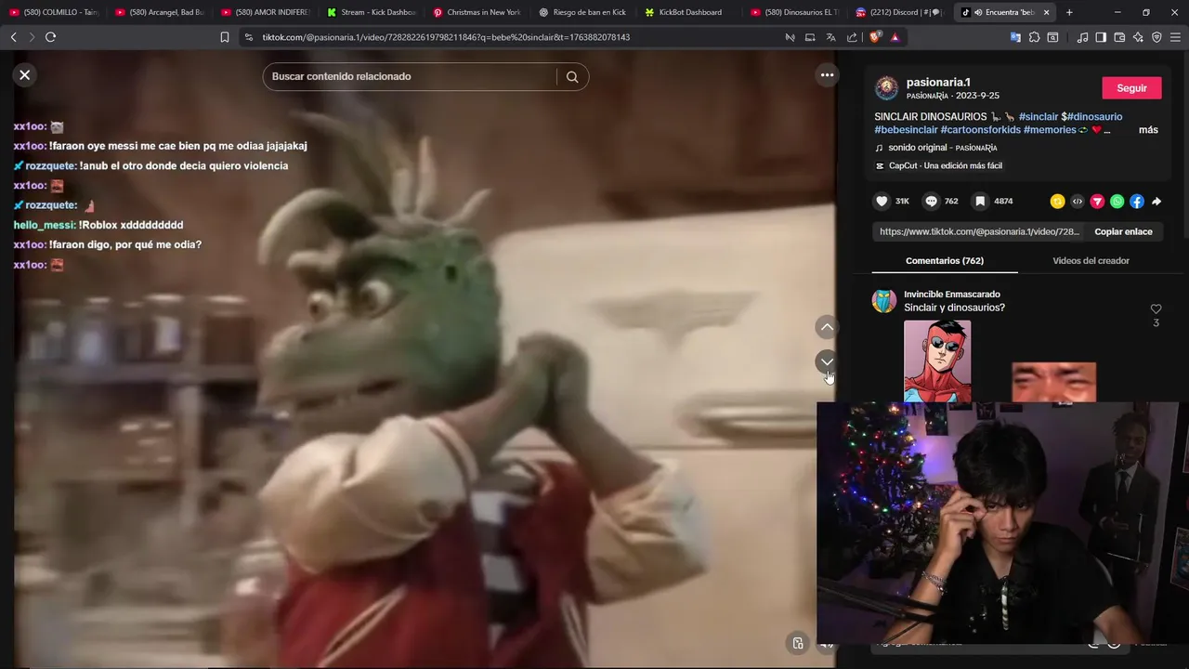Focus the 'Buscar contenido relacionado' search field
Image resolution: width=1189 pixels, height=669 pixels.
(412, 76)
